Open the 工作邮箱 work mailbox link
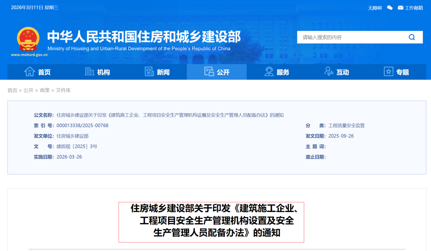The image size is (431, 251). click(411, 8)
